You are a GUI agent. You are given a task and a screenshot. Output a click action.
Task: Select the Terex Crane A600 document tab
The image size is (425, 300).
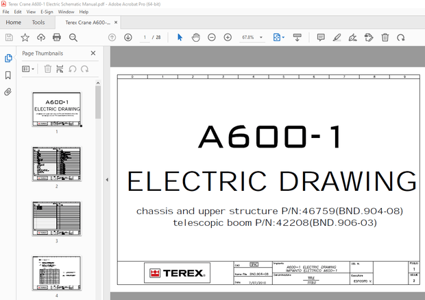coord(88,23)
